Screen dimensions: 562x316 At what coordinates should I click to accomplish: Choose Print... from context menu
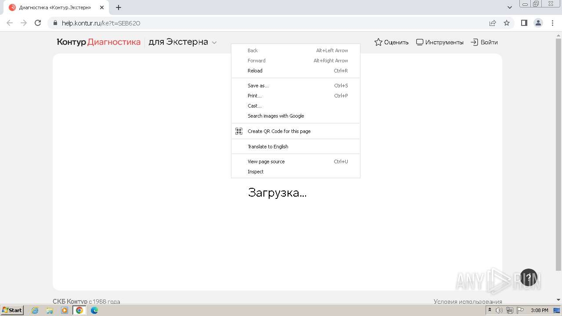click(x=295, y=96)
